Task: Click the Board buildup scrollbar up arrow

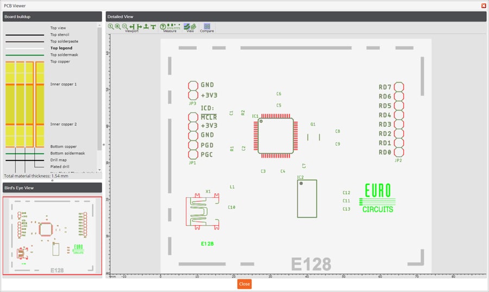Action: tap(99, 25)
